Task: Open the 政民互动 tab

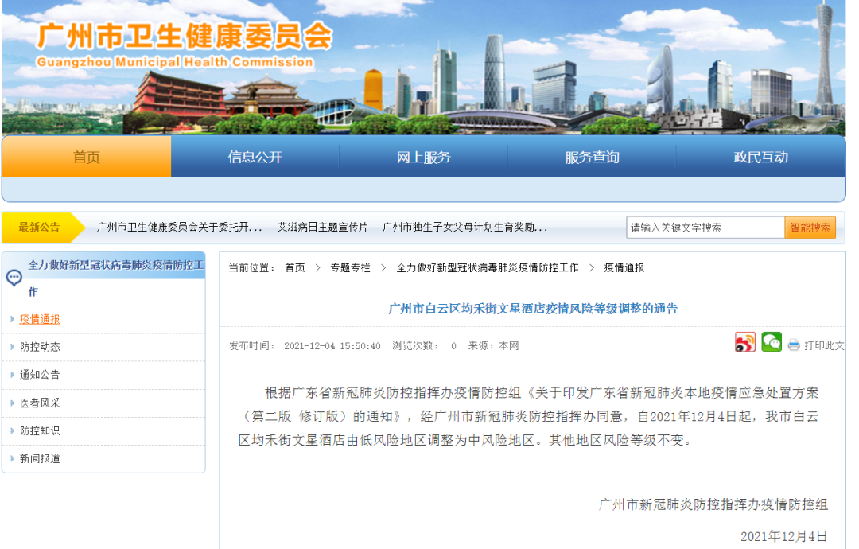Action: [x=760, y=158]
